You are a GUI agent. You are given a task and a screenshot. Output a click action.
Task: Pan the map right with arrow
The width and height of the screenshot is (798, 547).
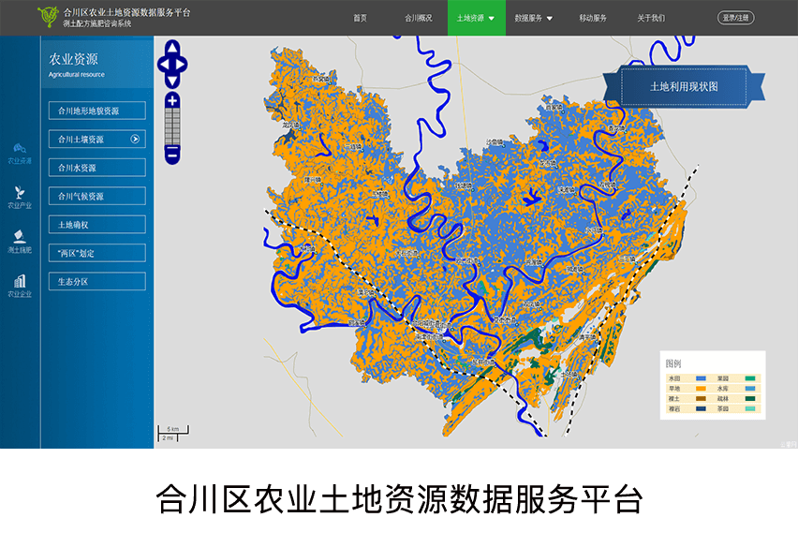(x=184, y=64)
